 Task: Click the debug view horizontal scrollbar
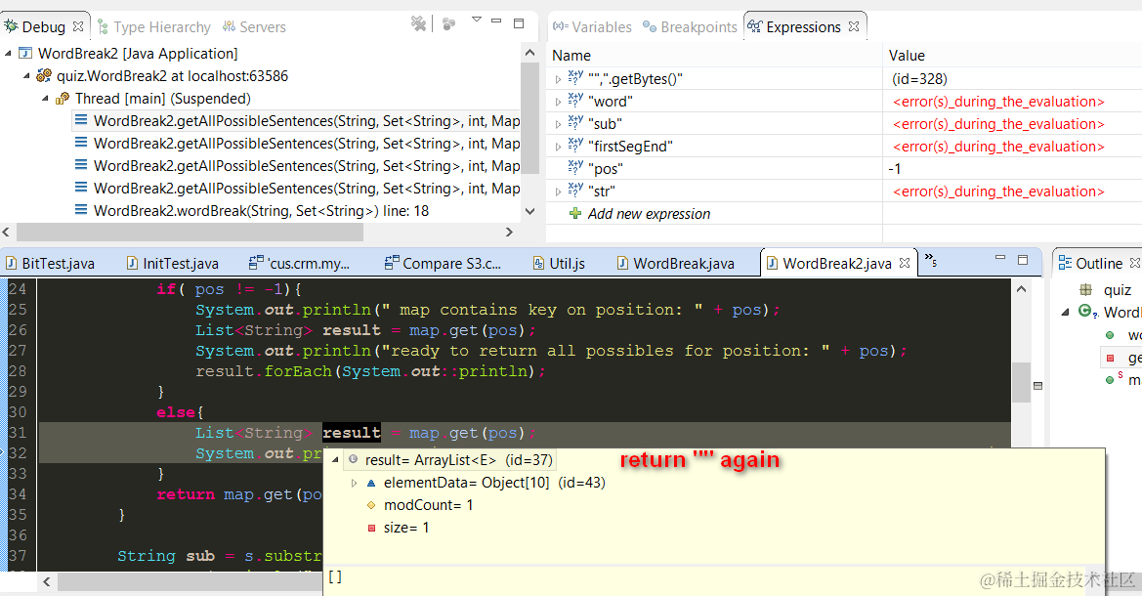(190, 232)
